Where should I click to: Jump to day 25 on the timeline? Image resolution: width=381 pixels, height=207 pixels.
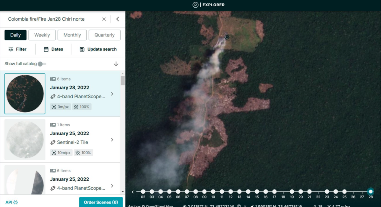[344, 192]
